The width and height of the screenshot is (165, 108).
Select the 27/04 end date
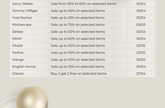(x=141, y=74)
